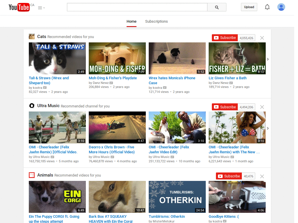Viewport: 298px width, 223px height.
Task: Click the 163,750,185 views text
Action: click(42, 161)
